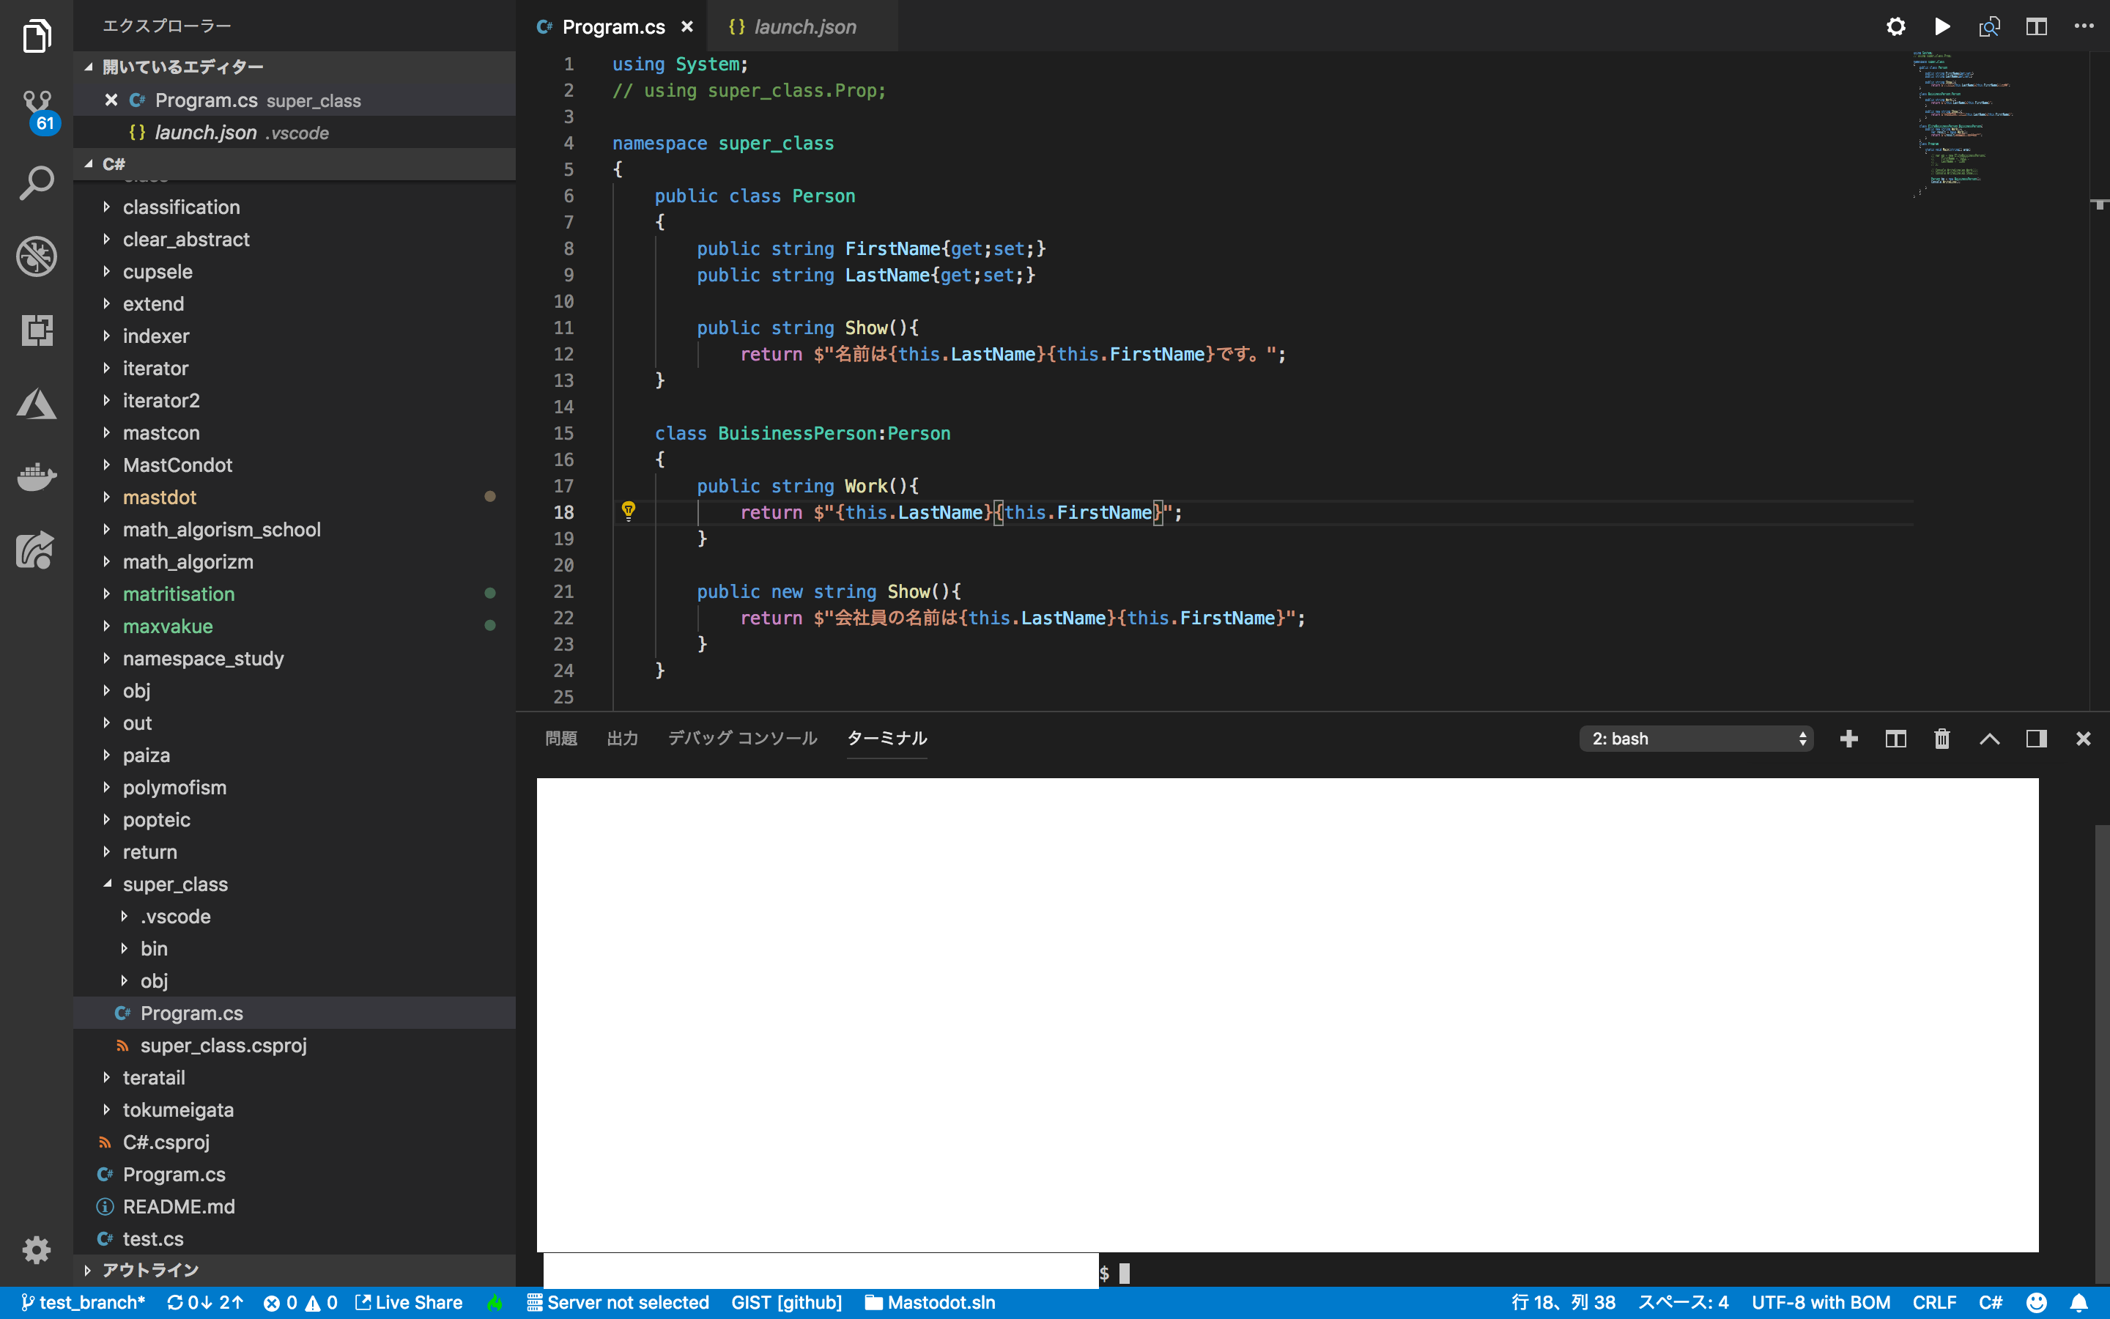
Task: Split the terminal pane
Action: click(x=1895, y=739)
